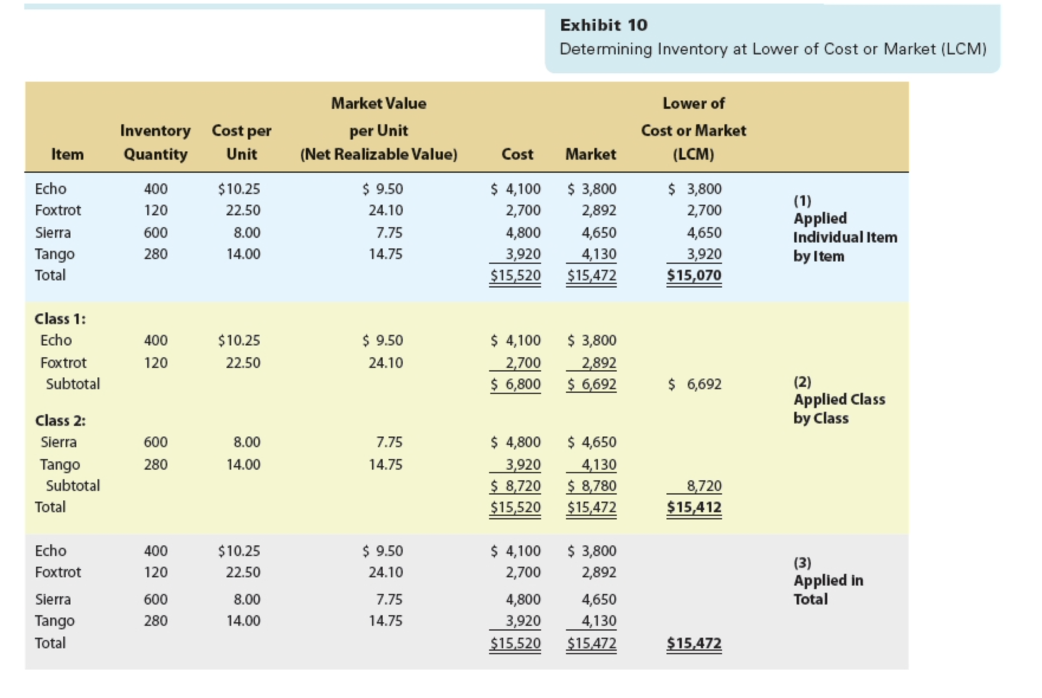Select the Class 2 subtotal cost $8,720
Image resolution: width=1042 pixels, height=698 pixels.
coord(515,486)
